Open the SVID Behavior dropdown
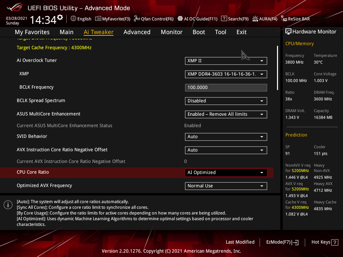 226,137
